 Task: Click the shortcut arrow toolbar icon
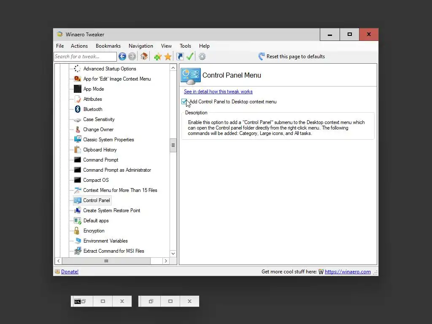click(180, 57)
